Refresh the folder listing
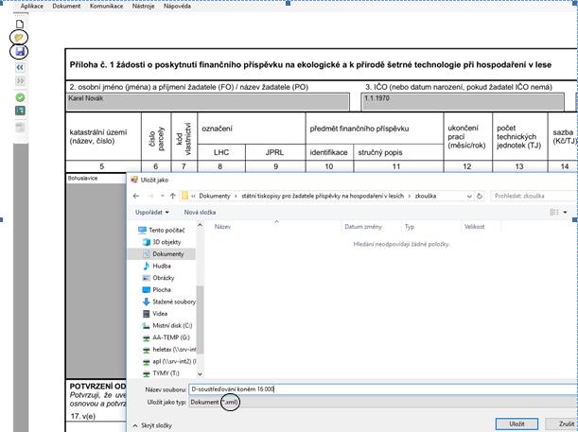 (480, 197)
